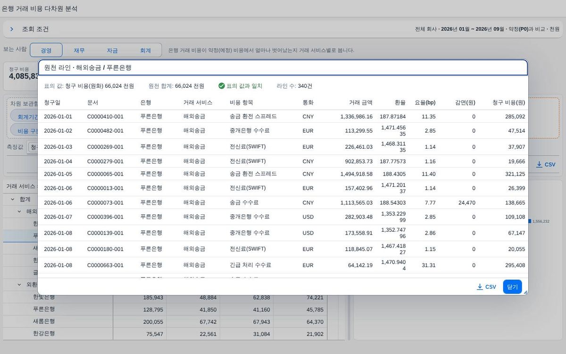Select document C0000139-001 cell
The width and height of the screenshot is (566, 354).
click(105, 233)
